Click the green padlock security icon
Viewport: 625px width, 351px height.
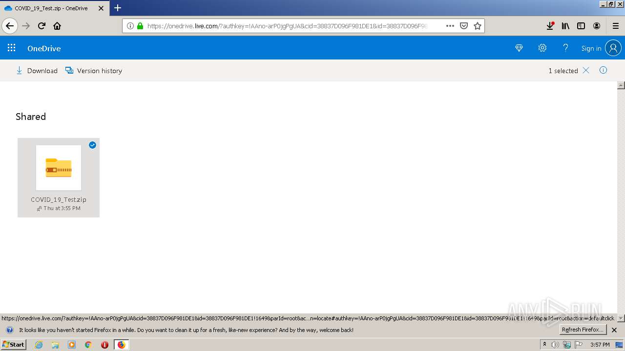pyautogui.click(x=140, y=26)
